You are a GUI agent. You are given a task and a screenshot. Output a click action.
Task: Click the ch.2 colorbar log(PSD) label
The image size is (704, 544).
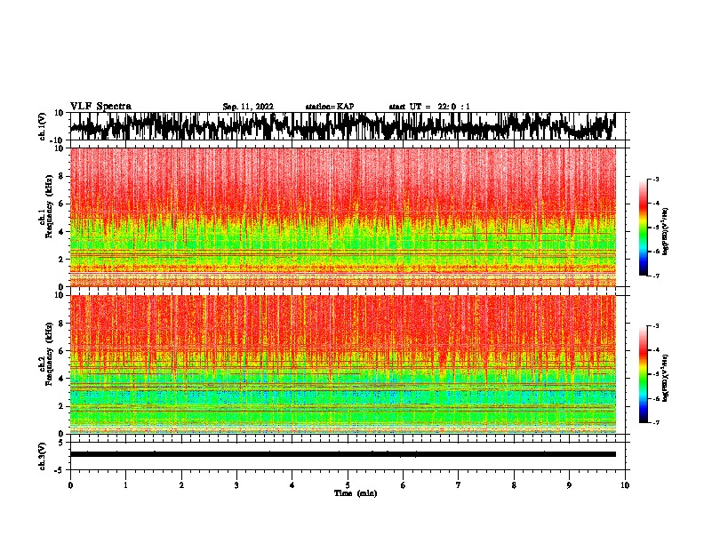coord(666,378)
